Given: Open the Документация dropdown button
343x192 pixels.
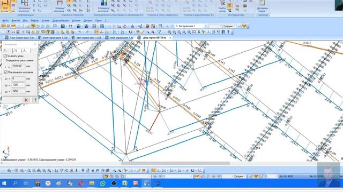Looking at the screenshot, I should [262, 7].
